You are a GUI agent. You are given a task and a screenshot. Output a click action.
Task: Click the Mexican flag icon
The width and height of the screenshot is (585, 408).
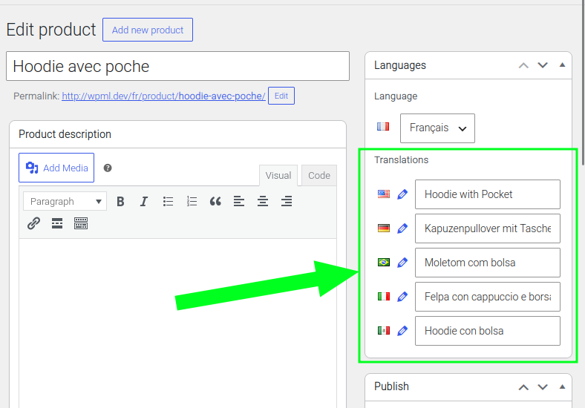tap(384, 330)
